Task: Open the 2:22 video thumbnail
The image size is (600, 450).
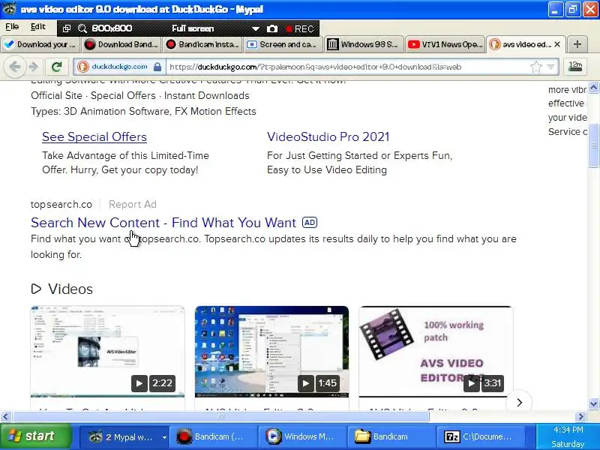Action: pos(107,351)
